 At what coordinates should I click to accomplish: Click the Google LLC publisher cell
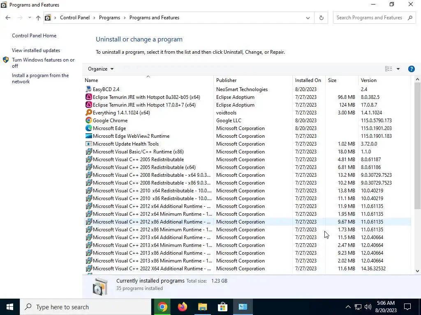coord(229,120)
